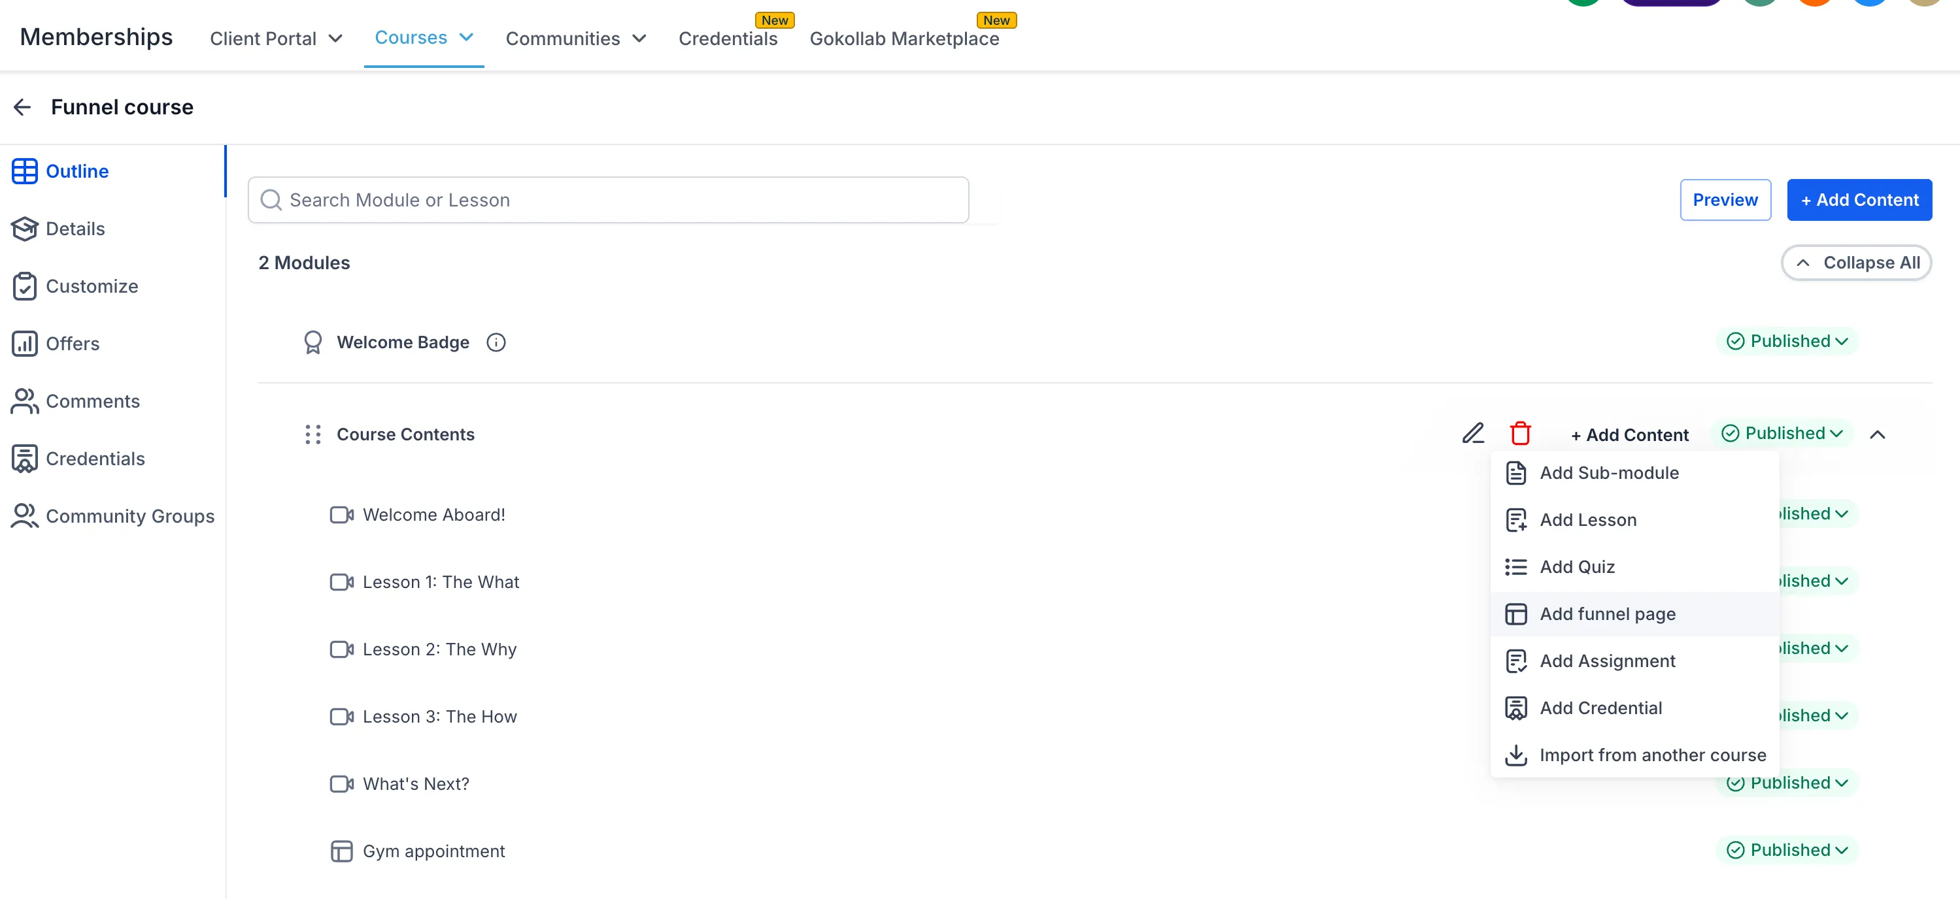Open the Outline panel icon in sidebar
The image size is (1960, 899).
click(25, 171)
